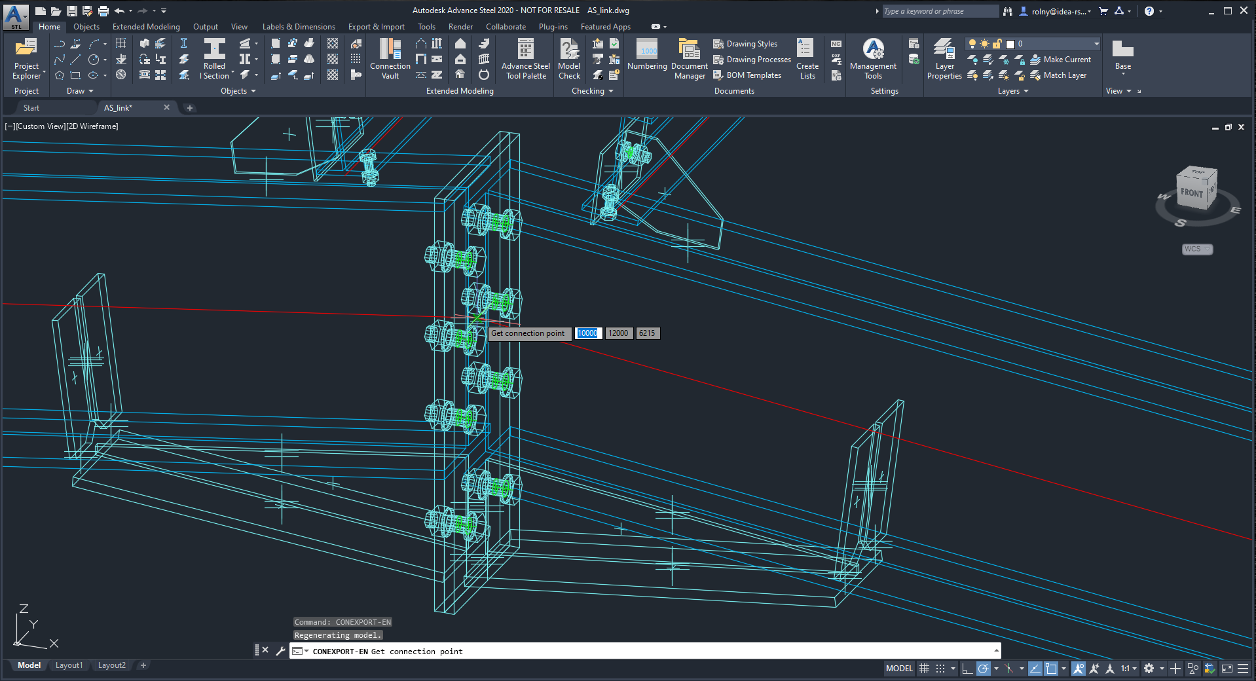Switch to the Extended Modeling ribbon tab

click(146, 27)
